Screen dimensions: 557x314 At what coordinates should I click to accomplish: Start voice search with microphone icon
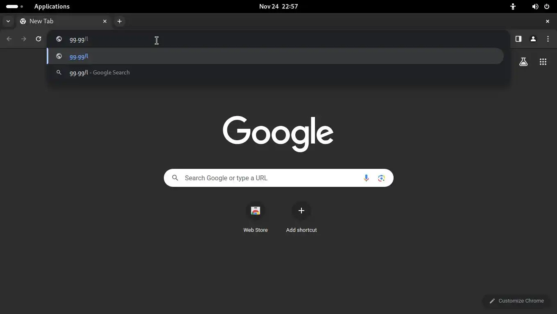[x=366, y=178]
